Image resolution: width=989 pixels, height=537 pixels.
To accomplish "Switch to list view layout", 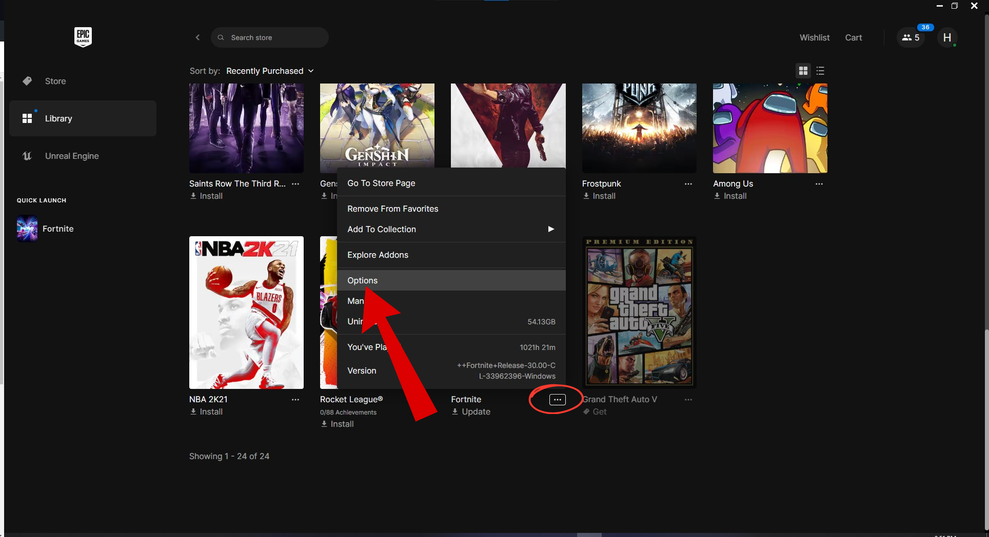I will click(820, 71).
